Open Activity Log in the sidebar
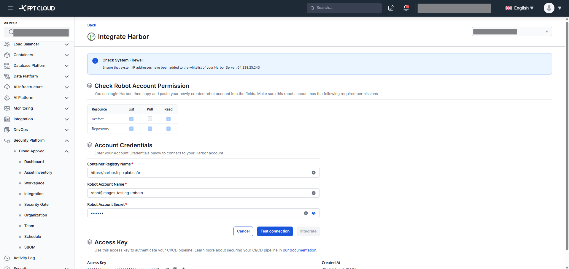 coord(24,258)
